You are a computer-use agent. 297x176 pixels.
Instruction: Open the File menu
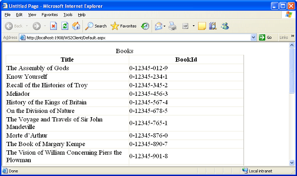[x=8, y=15]
